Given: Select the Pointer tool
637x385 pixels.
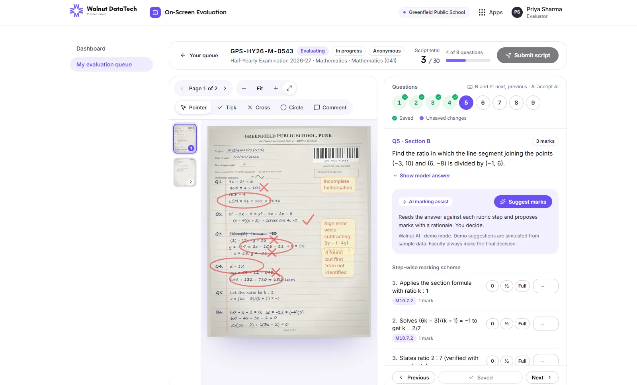Looking at the screenshot, I should [x=194, y=107].
